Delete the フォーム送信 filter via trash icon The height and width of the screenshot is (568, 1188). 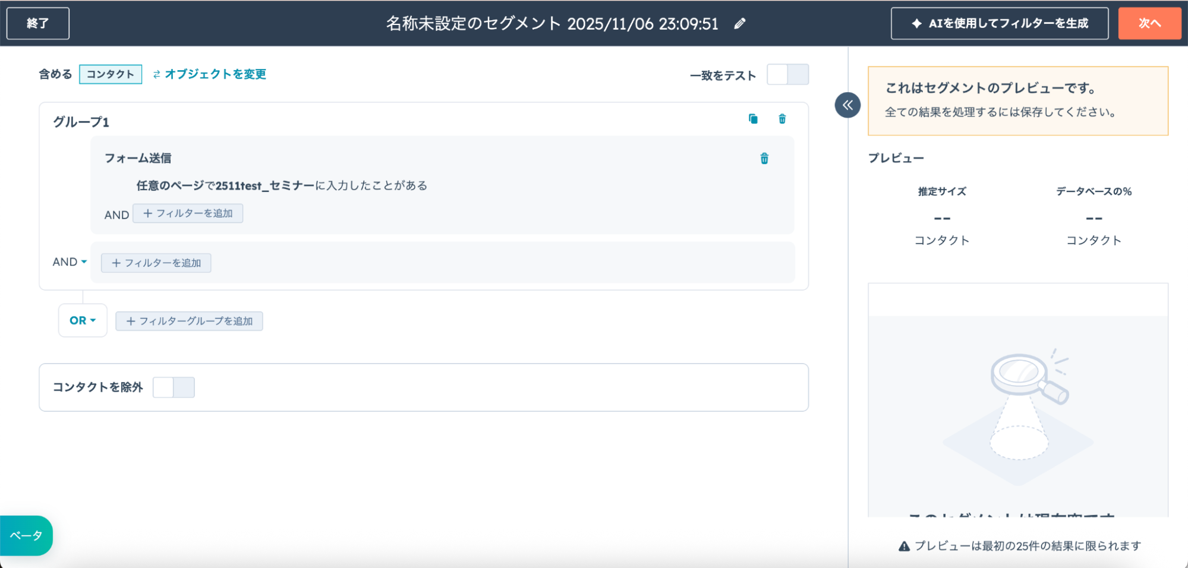(764, 159)
